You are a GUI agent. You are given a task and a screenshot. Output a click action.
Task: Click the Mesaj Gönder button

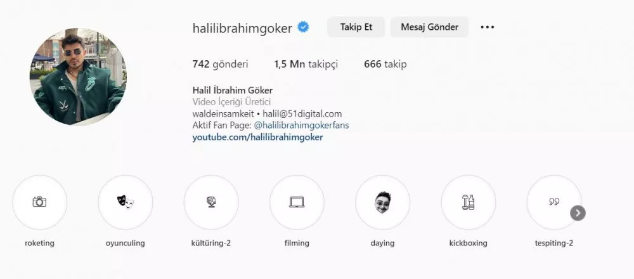[x=429, y=27]
